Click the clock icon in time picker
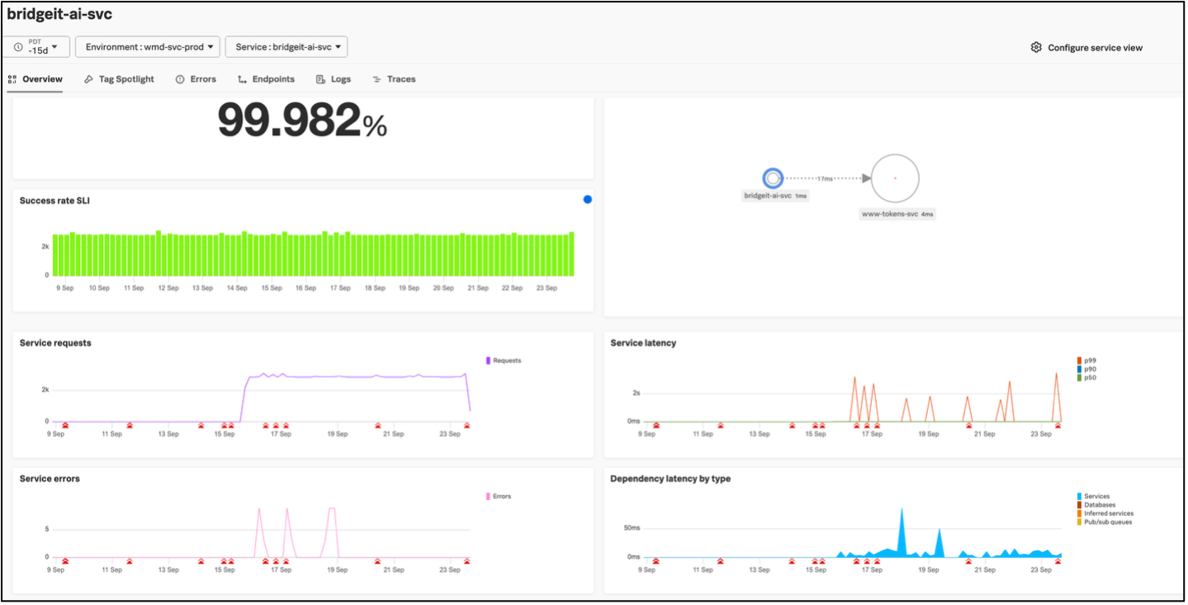Screen dimensions: 1188x605 [18, 47]
